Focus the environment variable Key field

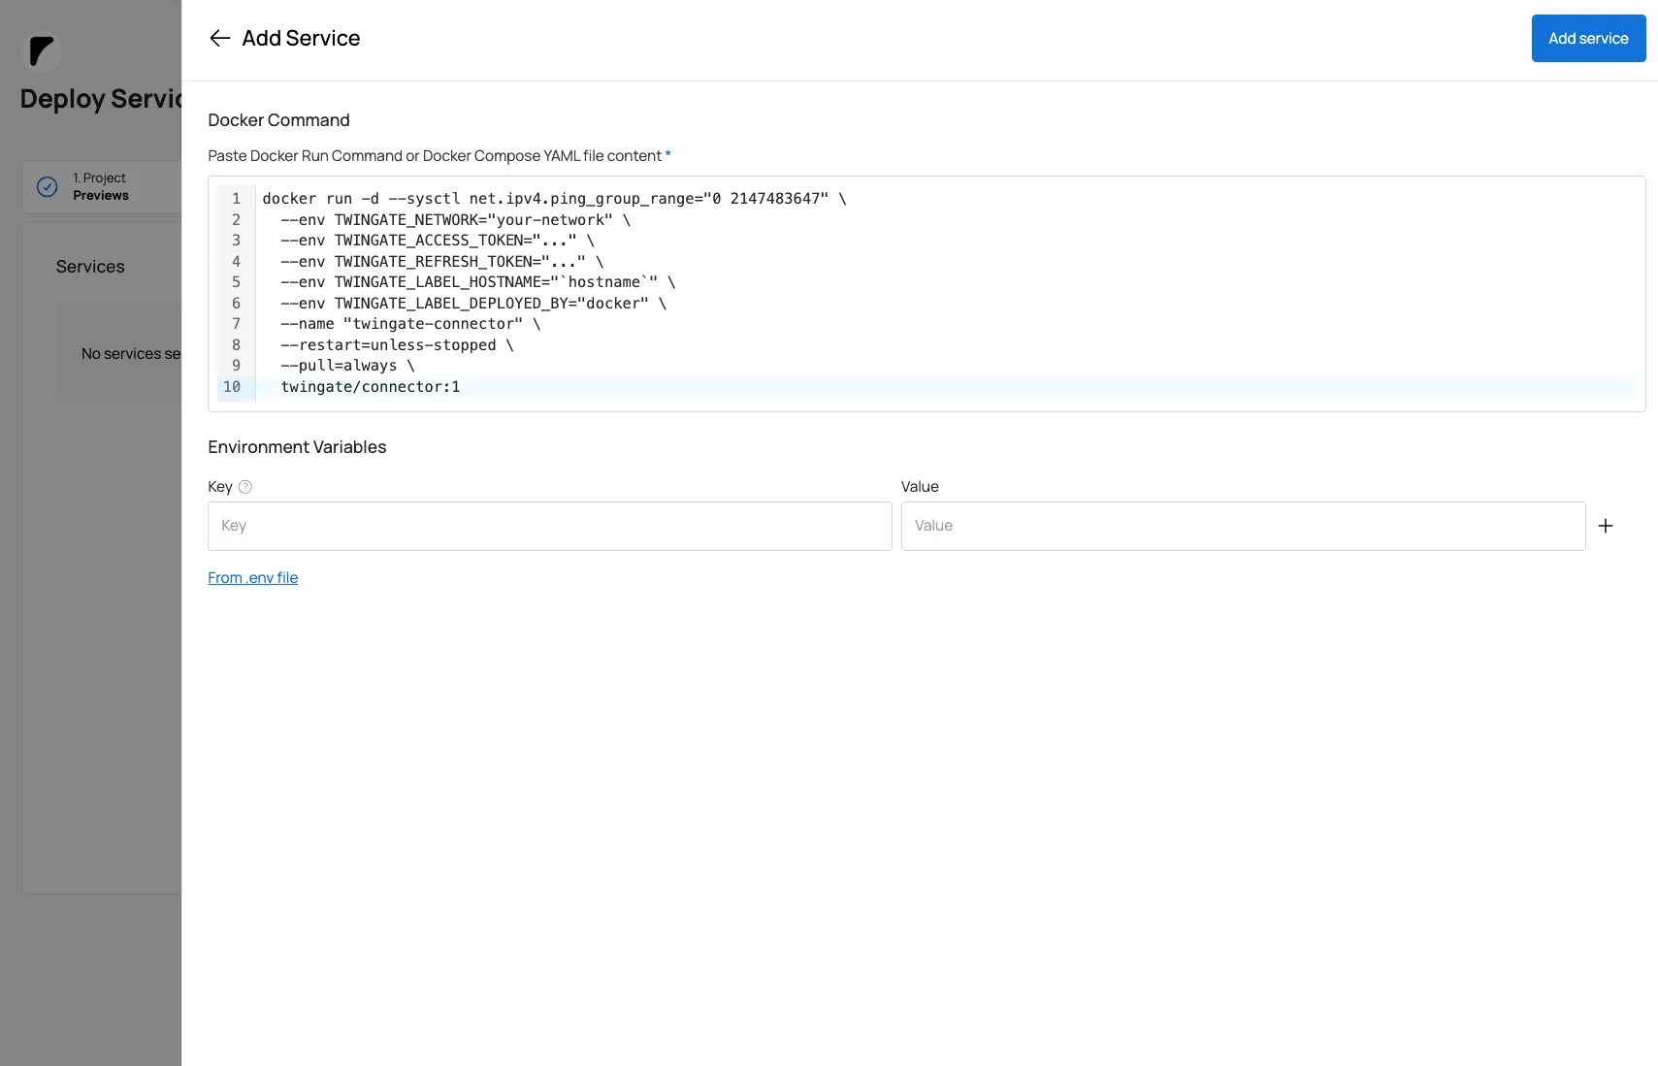(x=549, y=526)
